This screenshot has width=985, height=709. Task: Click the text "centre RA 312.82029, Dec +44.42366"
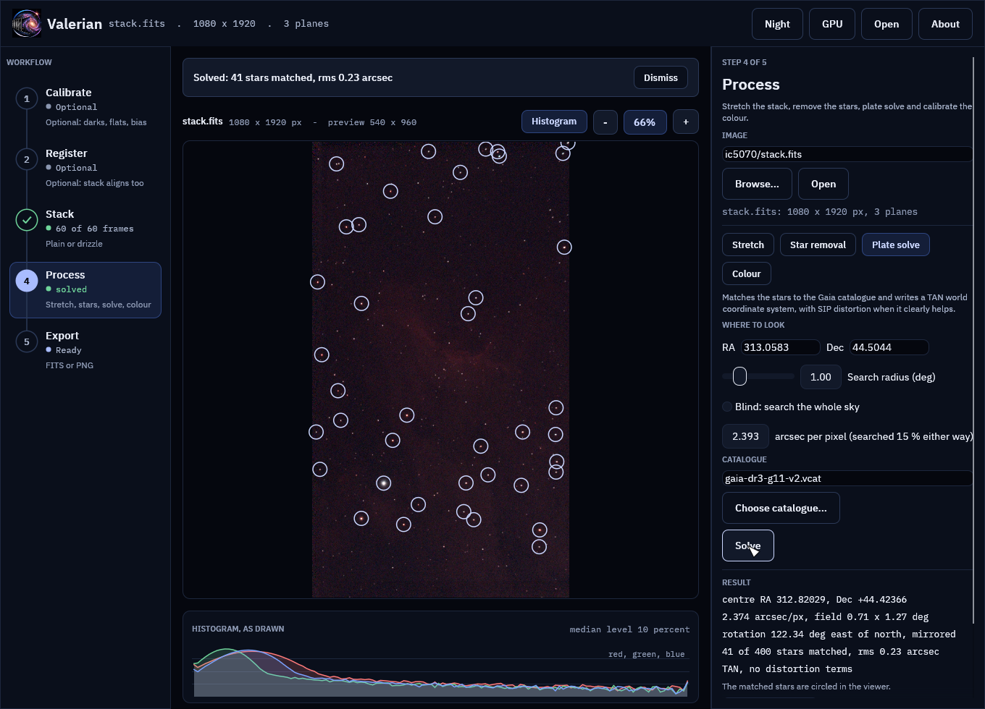tap(814, 600)
